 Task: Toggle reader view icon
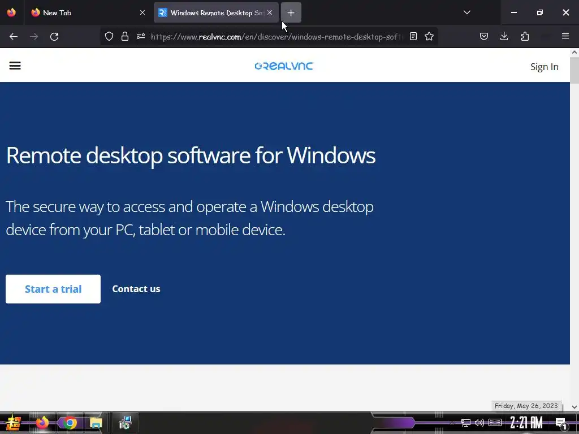coord(413,36)
